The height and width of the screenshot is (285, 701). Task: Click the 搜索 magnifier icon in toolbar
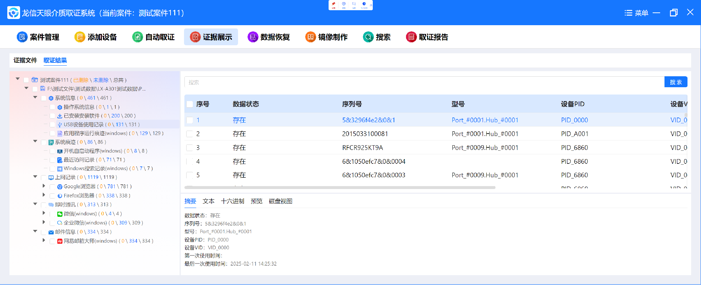(x=368, y=37)
